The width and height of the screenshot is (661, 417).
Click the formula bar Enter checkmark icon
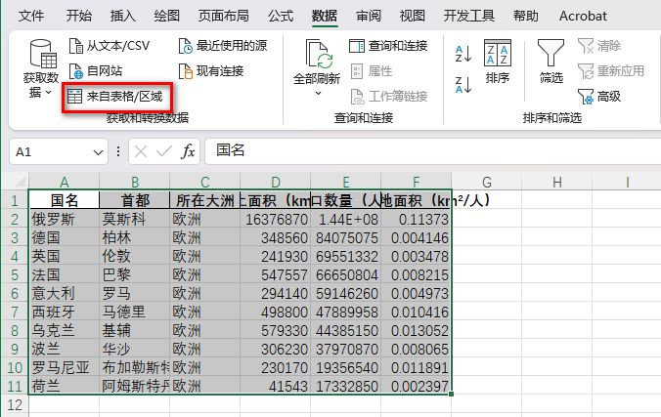164,151
